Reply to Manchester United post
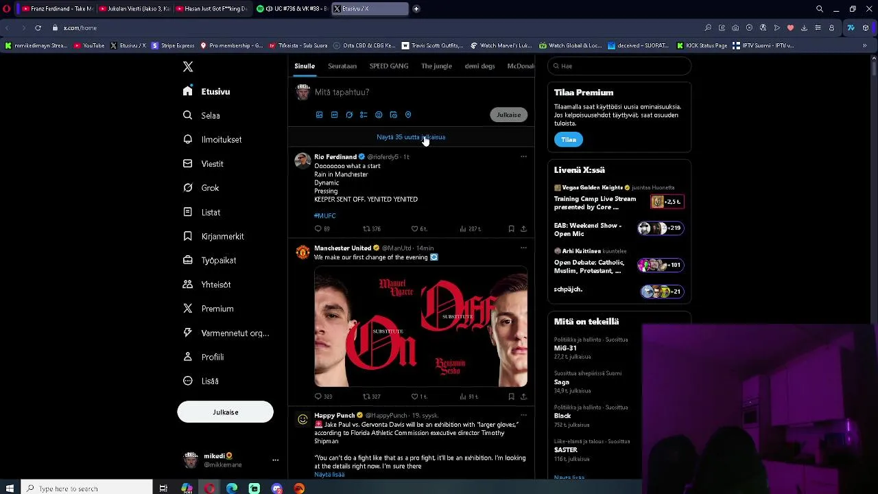Viewport: 878px width, 494px height. pyautogui.click(x=323, y=397)
